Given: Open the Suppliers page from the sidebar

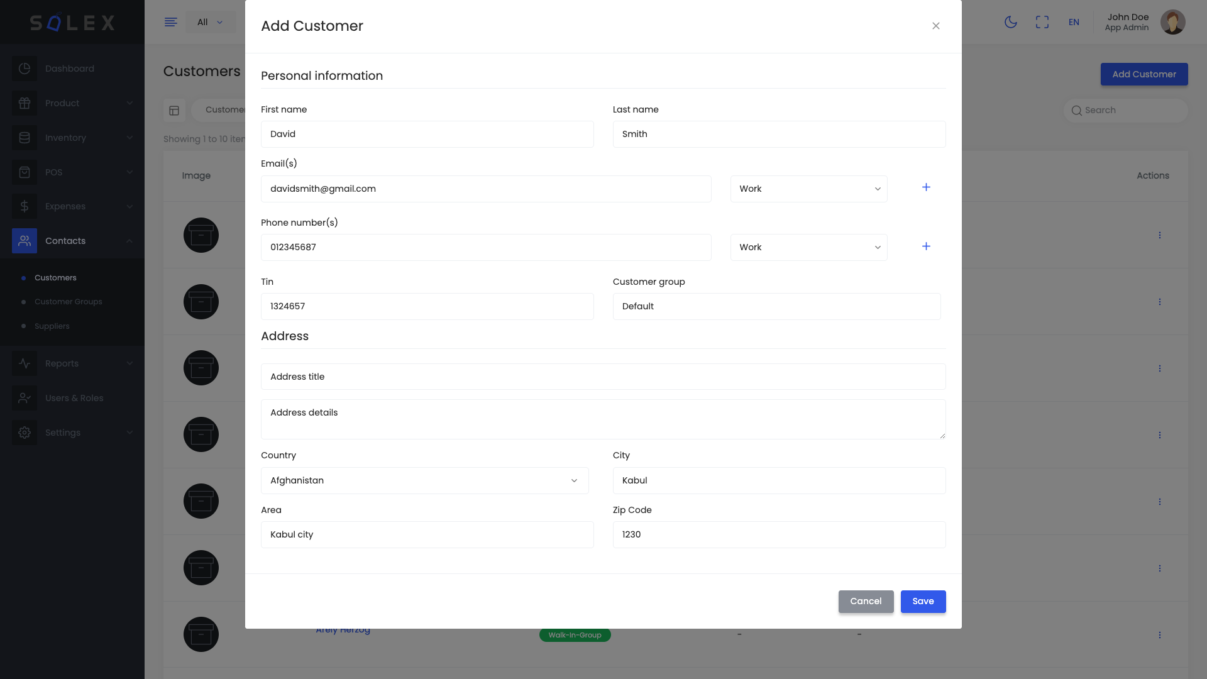Looking at the screenshot, I should click(52, 326).
